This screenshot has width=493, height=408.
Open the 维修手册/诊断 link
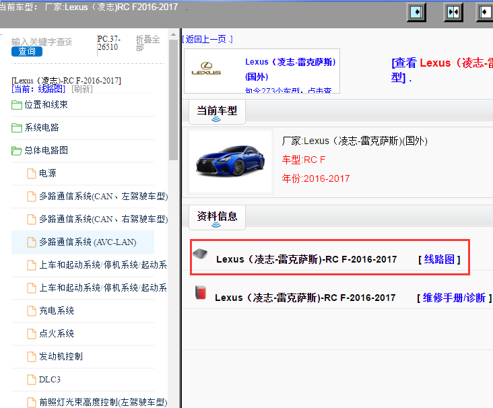[x=454, y=298]
